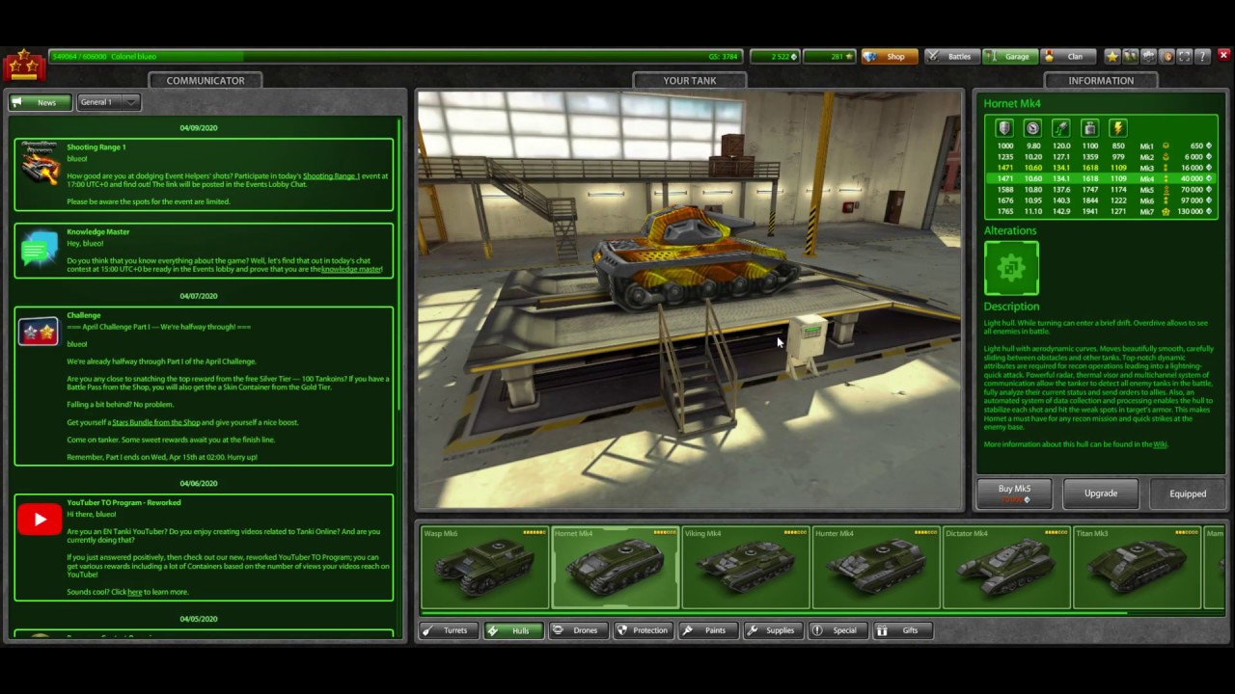Select the Mk2 row in stats table
This screenshot has width=1235, height=694.
click(x=1100, y=157)
